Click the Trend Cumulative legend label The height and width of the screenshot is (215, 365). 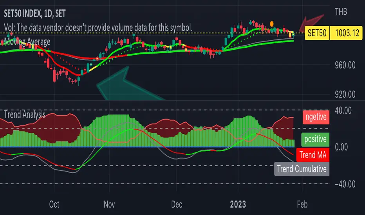pos(302,169)
